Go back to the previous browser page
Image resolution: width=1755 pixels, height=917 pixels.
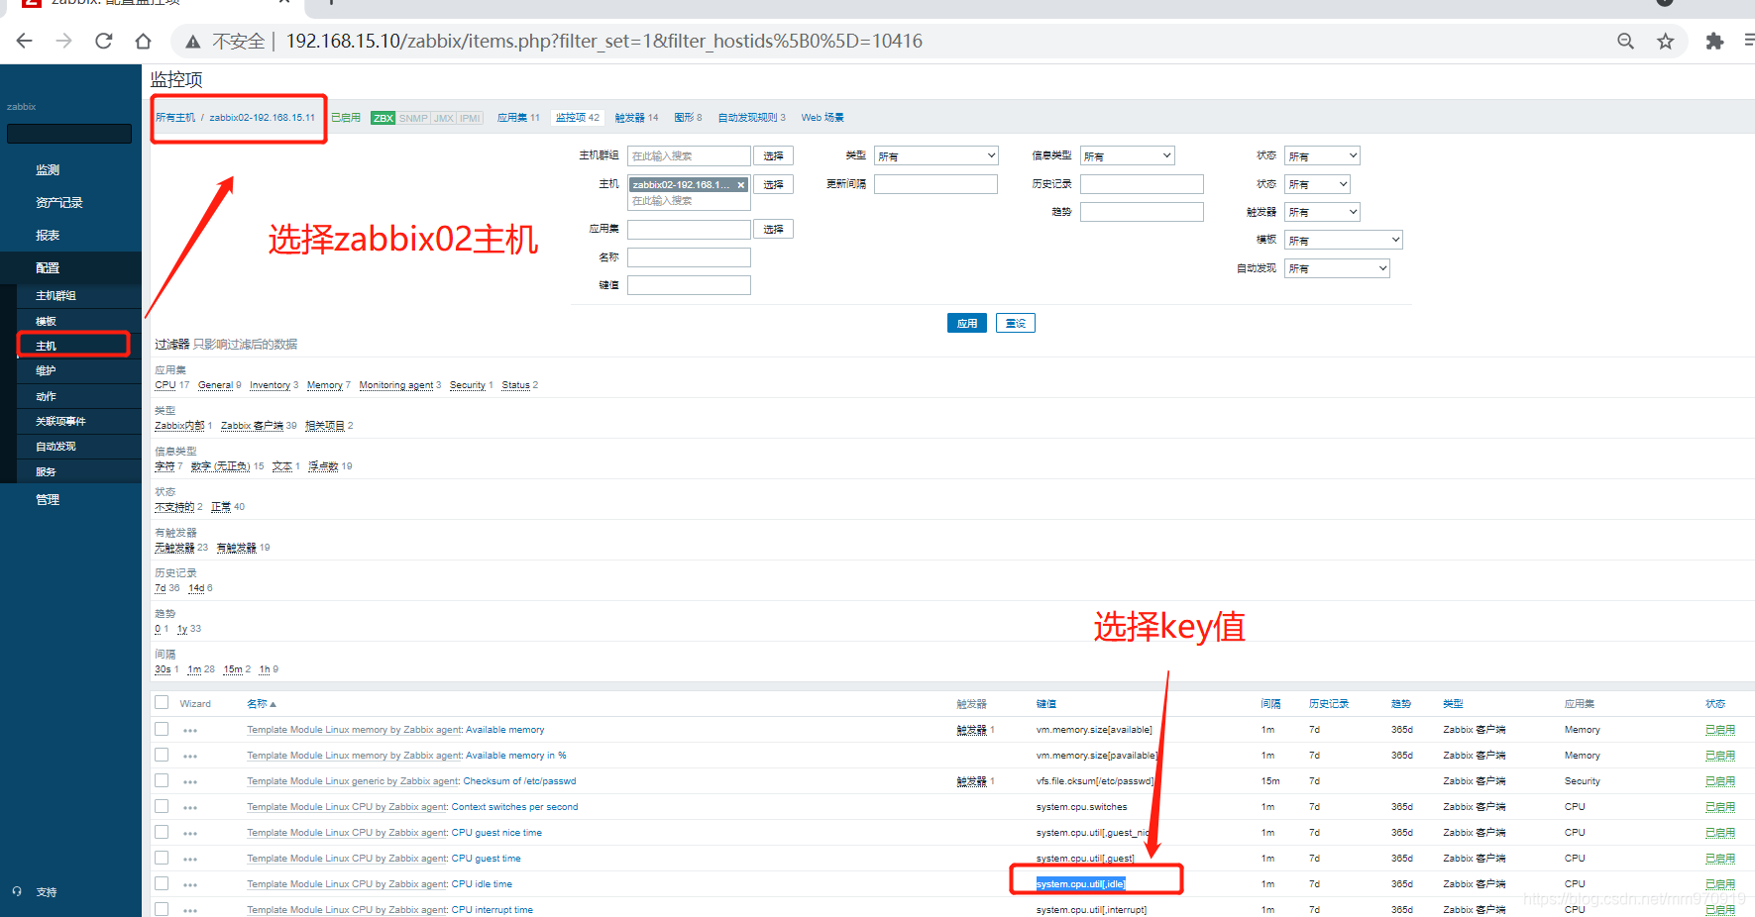25,41
